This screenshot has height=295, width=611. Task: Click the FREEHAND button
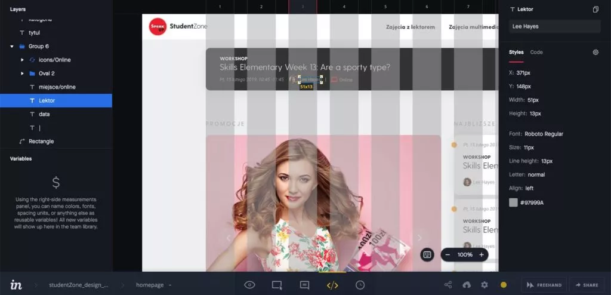pyautogui.click(x=544, y=285)
